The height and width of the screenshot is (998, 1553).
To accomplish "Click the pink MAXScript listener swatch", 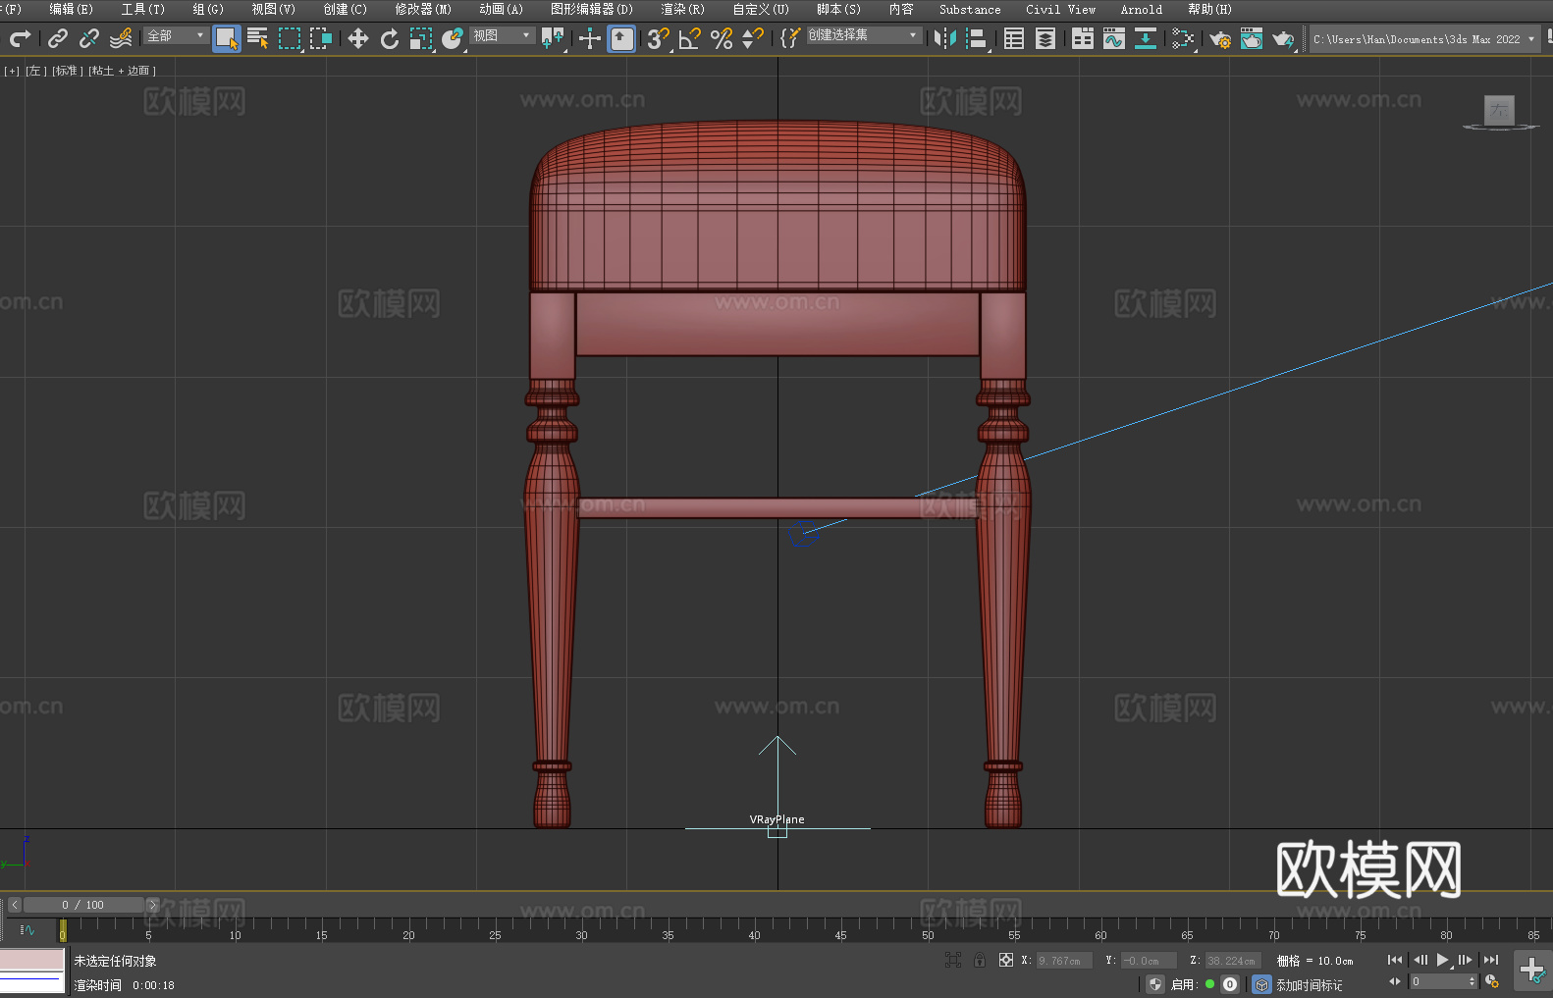I will (32, 960).
